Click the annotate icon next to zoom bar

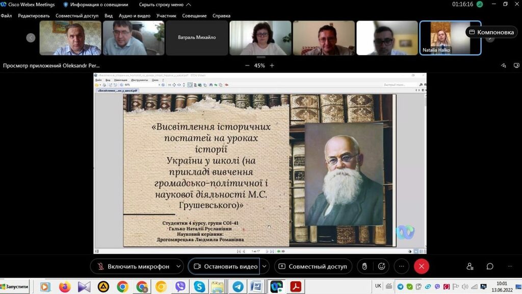504,65
